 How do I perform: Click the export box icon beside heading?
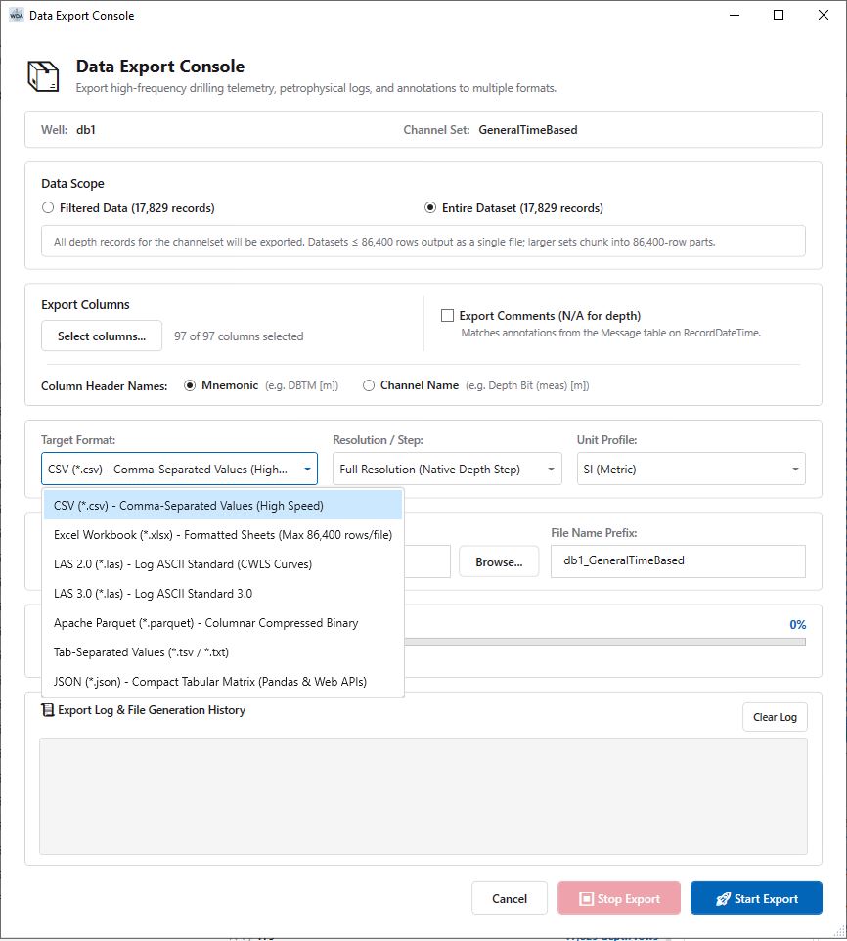click(x=43, y=76)
